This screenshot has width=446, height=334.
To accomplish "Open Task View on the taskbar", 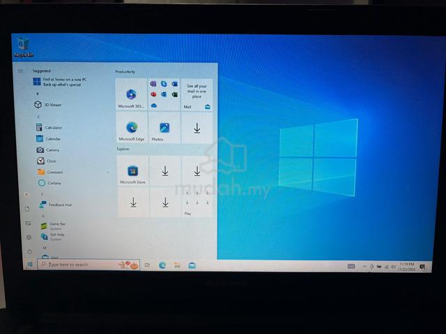I will pos(147,265).
